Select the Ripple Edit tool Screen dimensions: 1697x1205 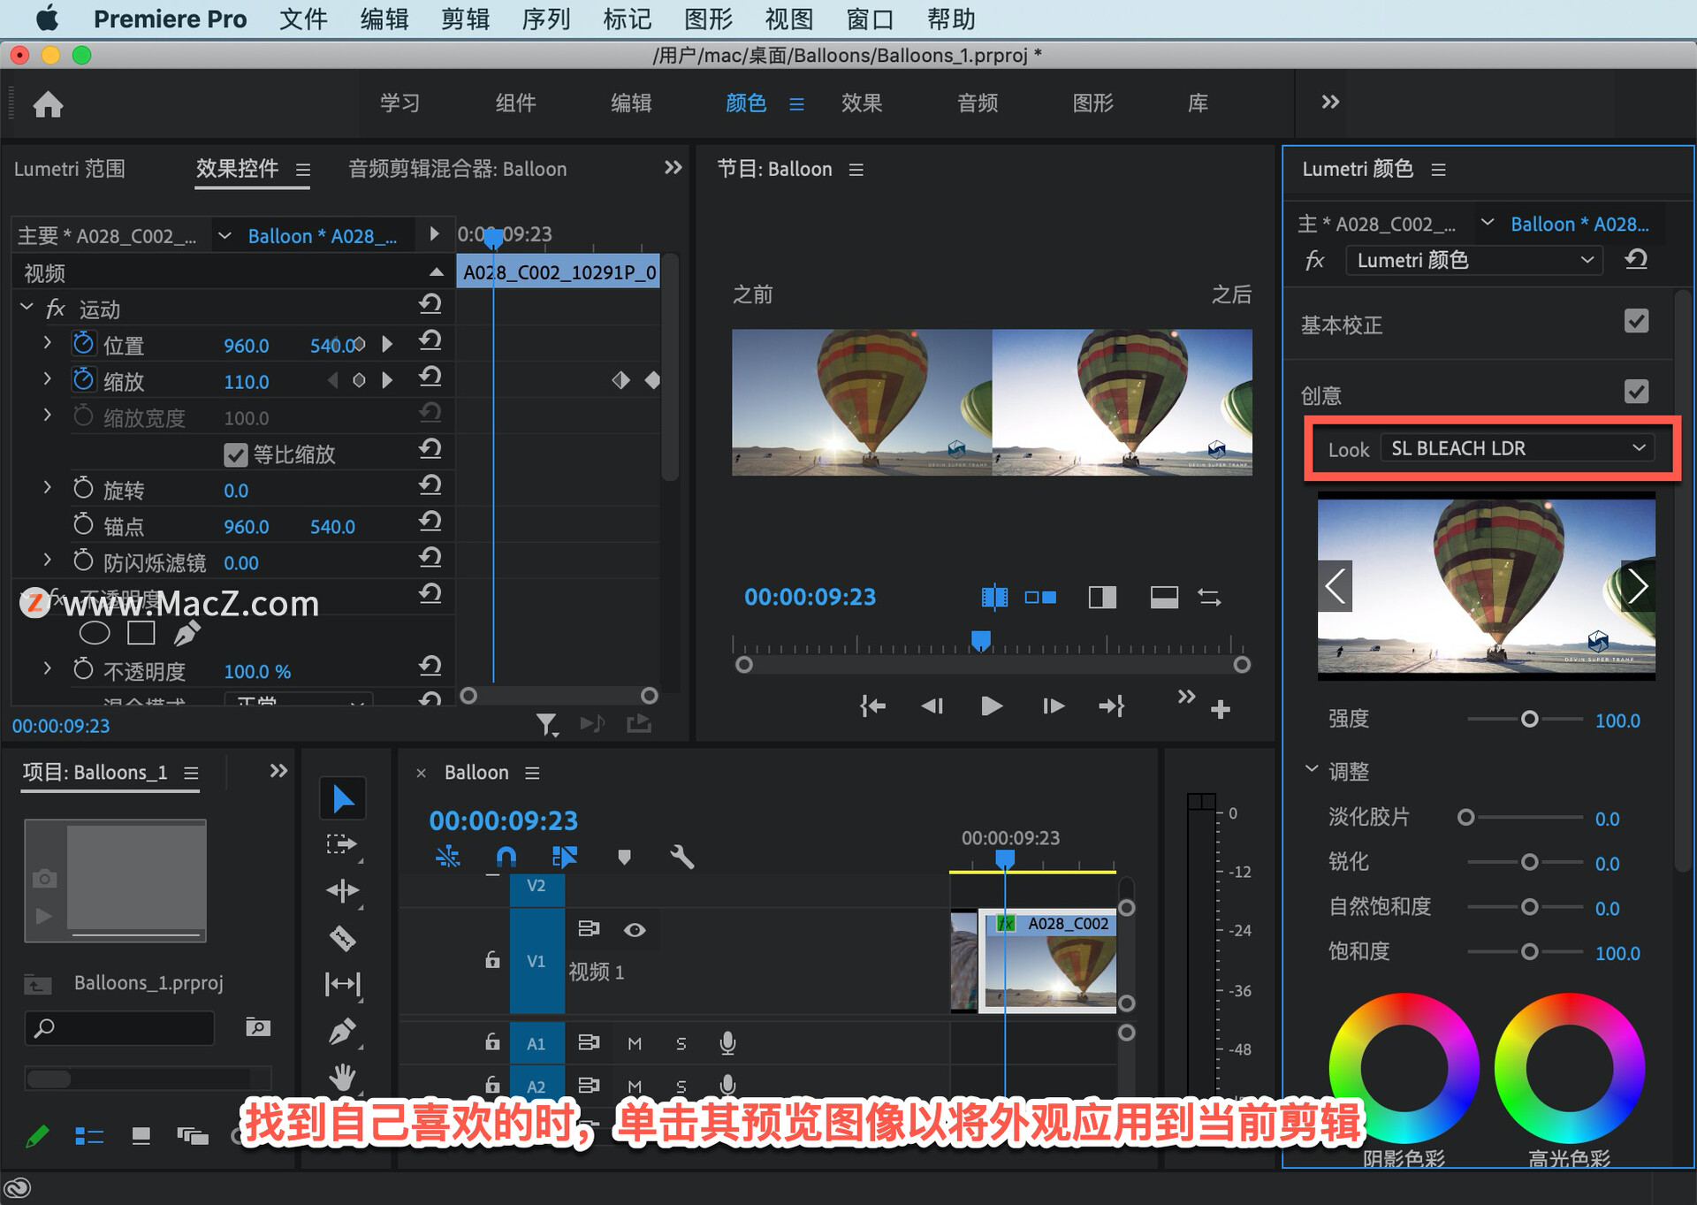(x=342, y=890)
